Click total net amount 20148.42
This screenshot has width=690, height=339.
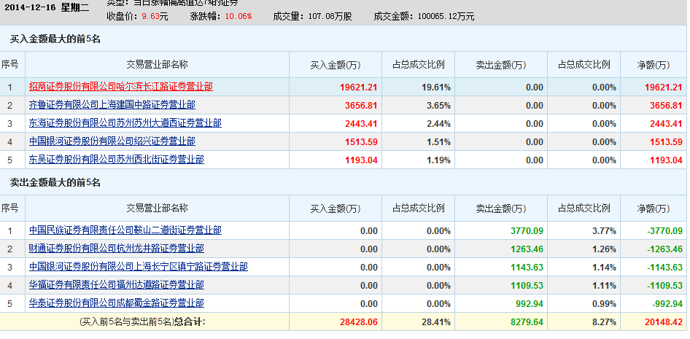tap(664, 322)
